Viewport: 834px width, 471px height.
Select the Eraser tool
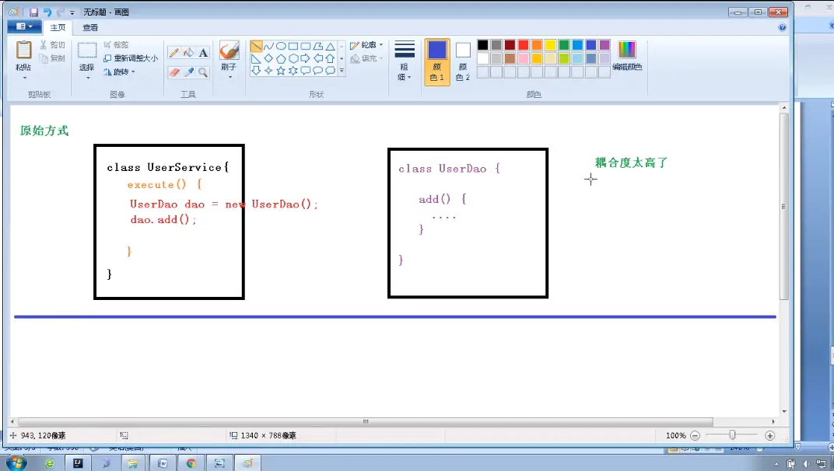[174, 72]
